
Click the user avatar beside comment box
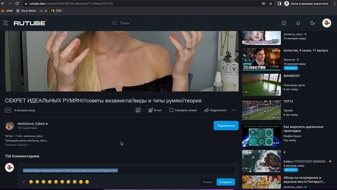click(x=9, y=168)
